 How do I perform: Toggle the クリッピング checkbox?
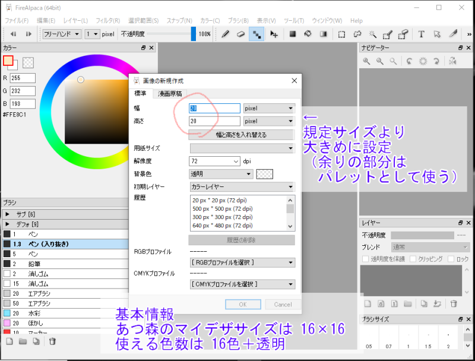coord(413,259)
